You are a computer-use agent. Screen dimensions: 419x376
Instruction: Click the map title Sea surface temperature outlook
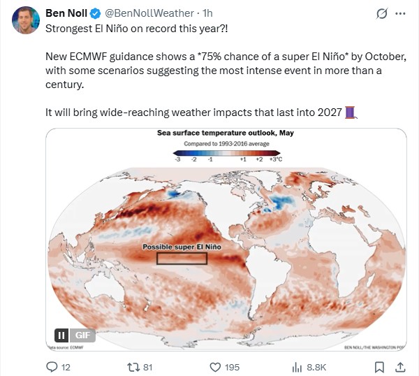226,133
